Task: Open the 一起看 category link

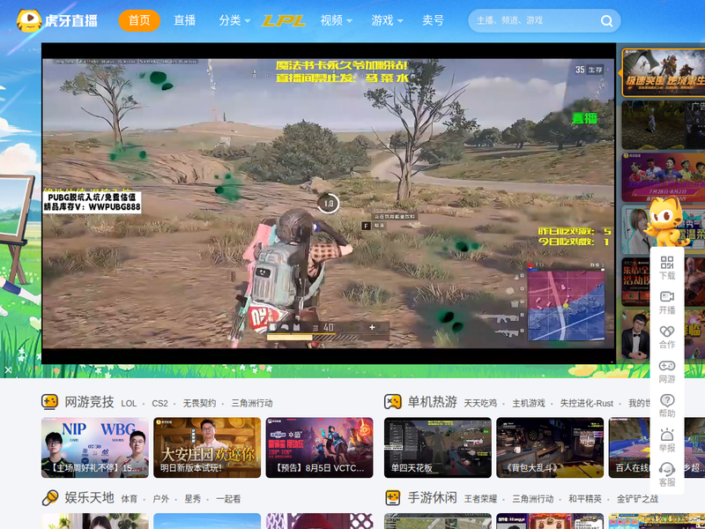Action: tap(228, 499)
